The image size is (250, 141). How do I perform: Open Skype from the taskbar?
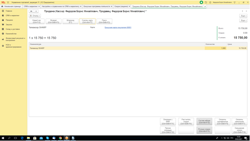tap(47, 138)
